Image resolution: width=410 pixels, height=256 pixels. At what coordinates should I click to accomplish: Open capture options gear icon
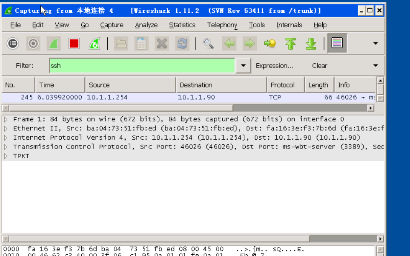tap(33, 43)
